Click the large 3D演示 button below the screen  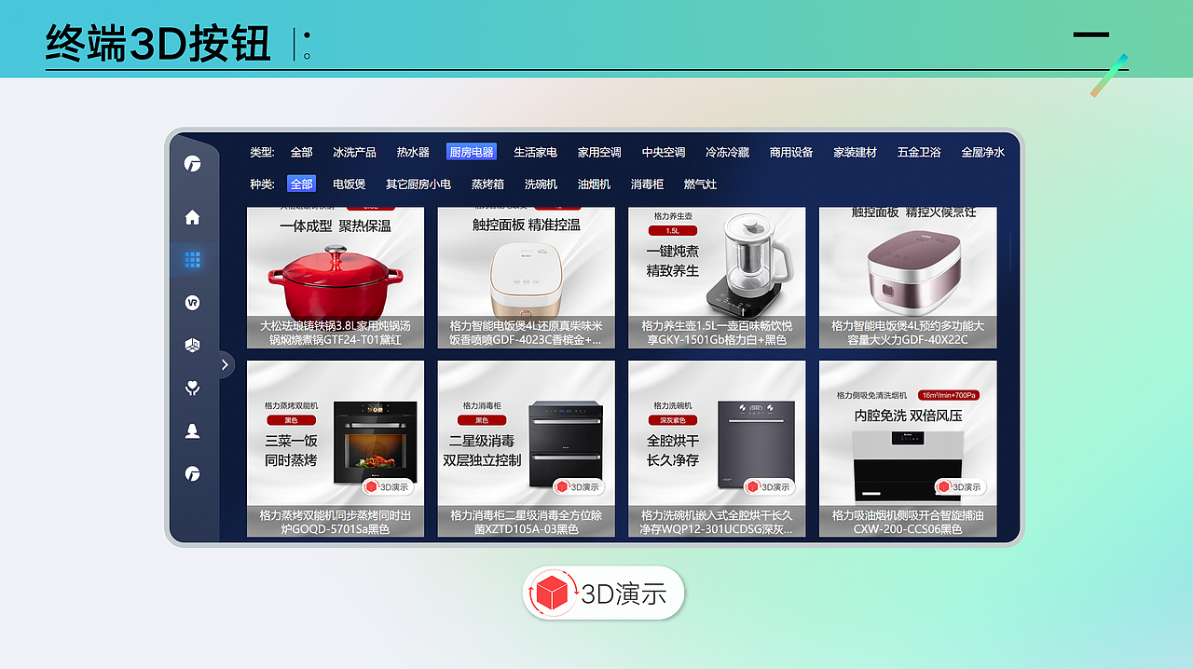603,593
